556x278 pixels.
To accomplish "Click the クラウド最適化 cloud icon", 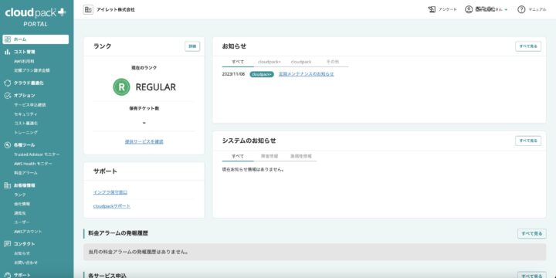I will 8,83.
